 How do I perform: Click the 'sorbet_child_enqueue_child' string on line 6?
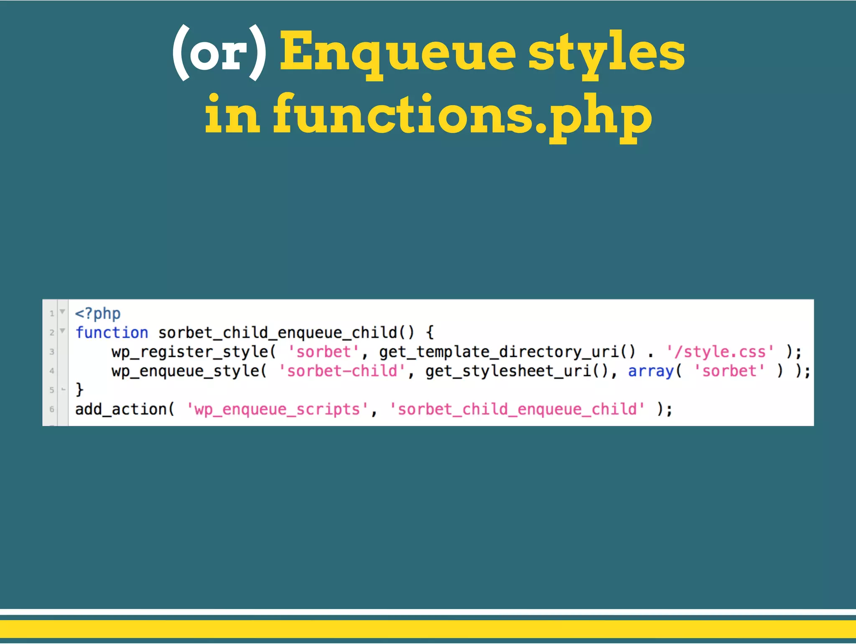point(517,410)
